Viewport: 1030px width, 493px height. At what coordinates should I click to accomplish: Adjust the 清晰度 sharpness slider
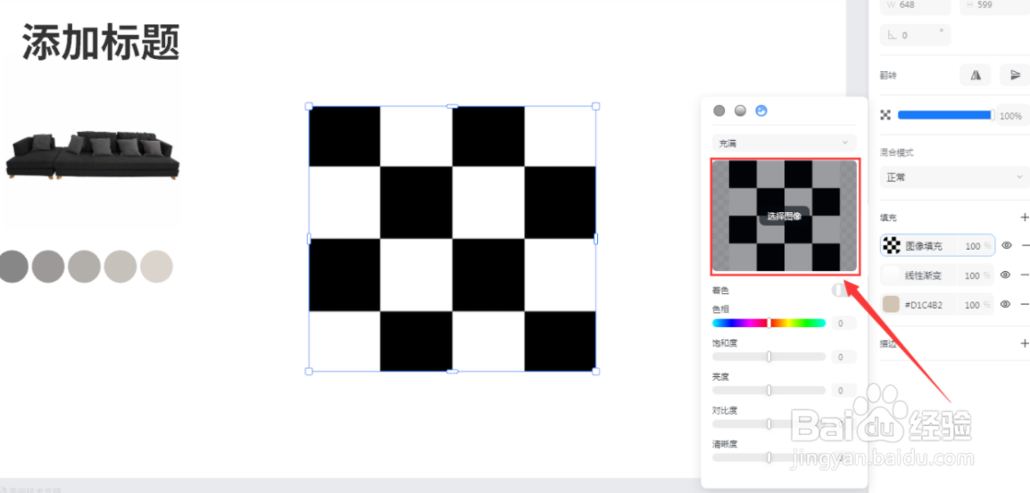tap(768, 457)
